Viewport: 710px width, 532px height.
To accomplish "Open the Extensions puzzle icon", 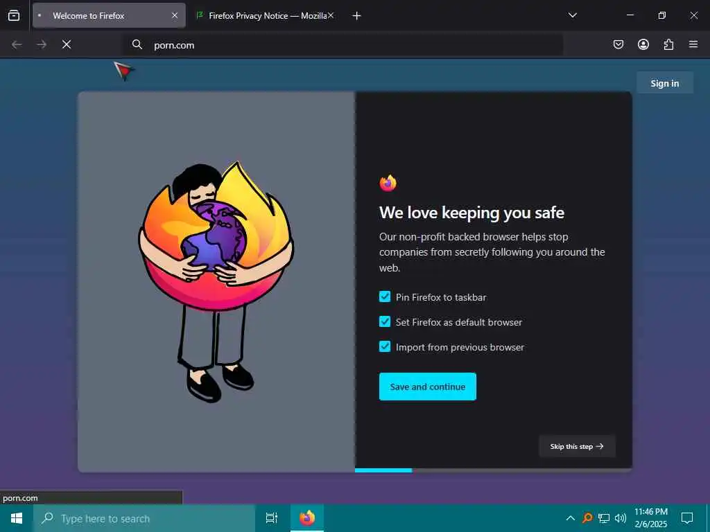I will coord(668,44).
